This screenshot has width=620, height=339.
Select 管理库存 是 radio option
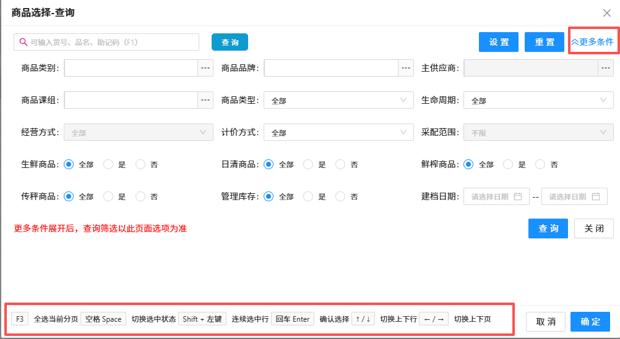coord(308,196)
